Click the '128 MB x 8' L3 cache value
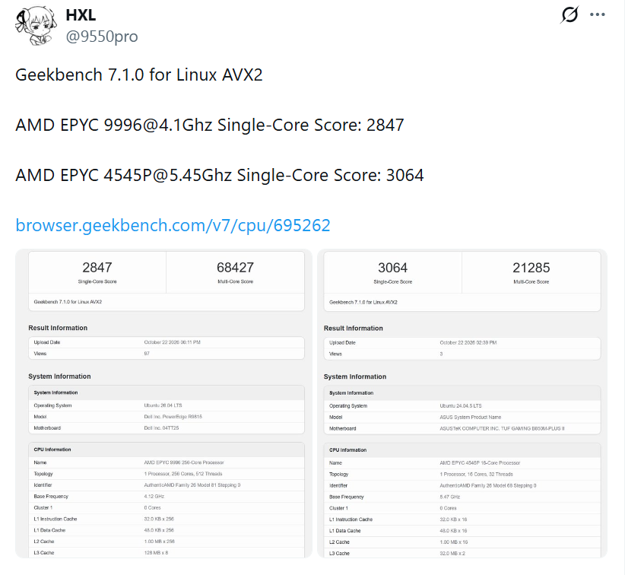 coord(156,553)
